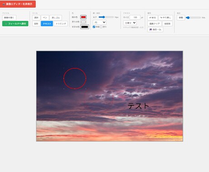Uncheck the 枠線 outline checkbox
209x172 pixels.
pyautogui.click(x=94, y=27)
